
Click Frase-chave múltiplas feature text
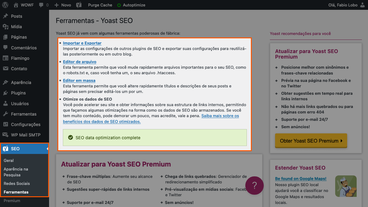109,179
